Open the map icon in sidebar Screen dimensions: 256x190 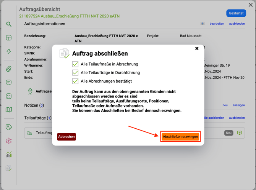pyautogui.click(x=9, y=110)
